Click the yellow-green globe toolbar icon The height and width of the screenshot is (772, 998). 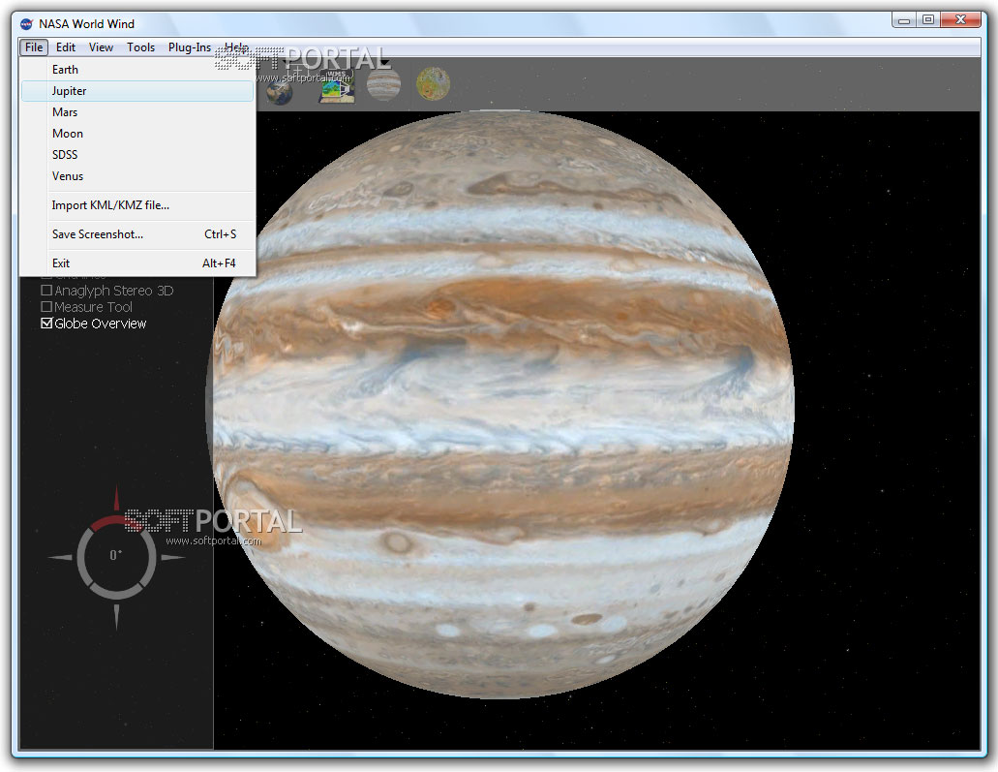(x=433, y=84)
